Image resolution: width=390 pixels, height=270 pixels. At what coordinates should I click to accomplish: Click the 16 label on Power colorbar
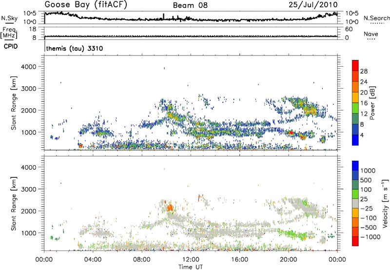tap(364, 103)
